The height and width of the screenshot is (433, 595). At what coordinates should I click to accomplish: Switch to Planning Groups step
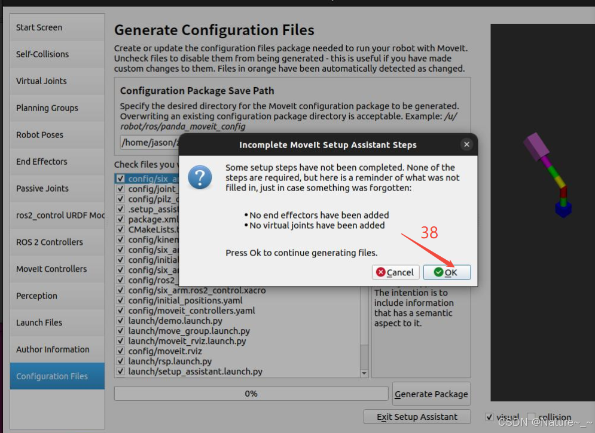point(57,108)
